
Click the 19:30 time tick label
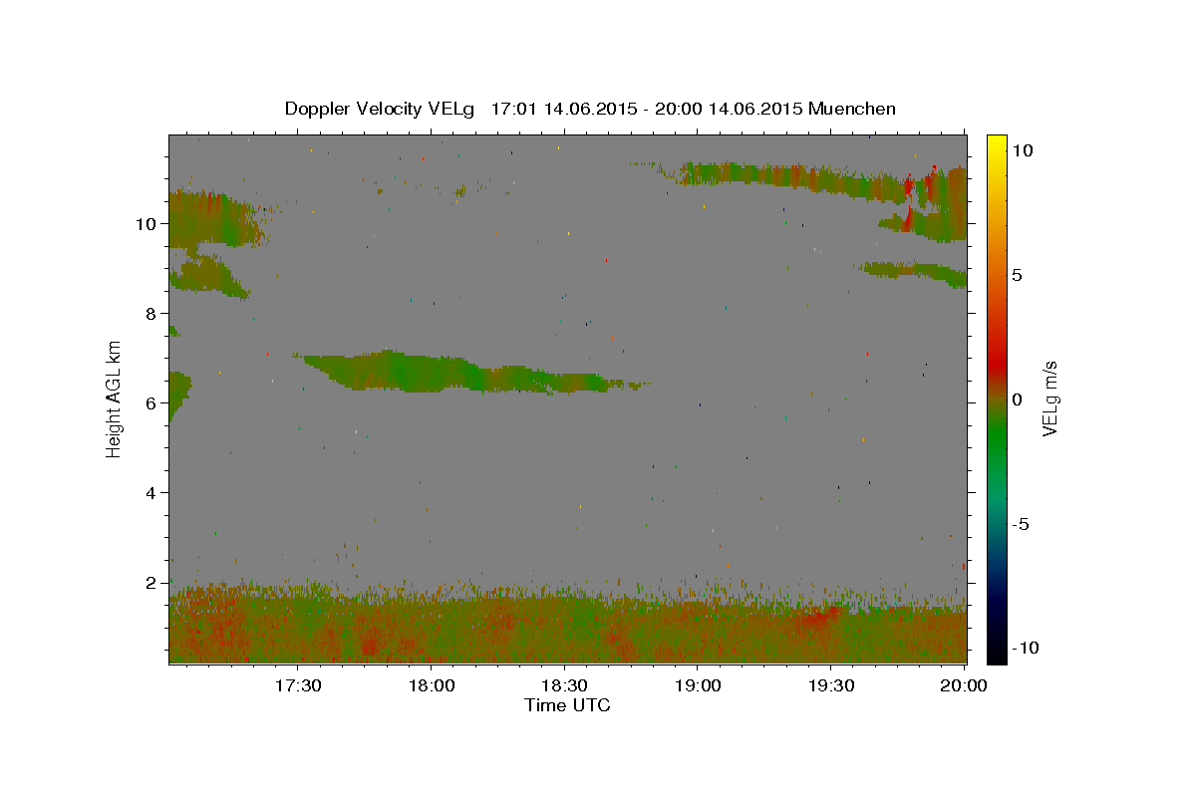click(830, 686)
